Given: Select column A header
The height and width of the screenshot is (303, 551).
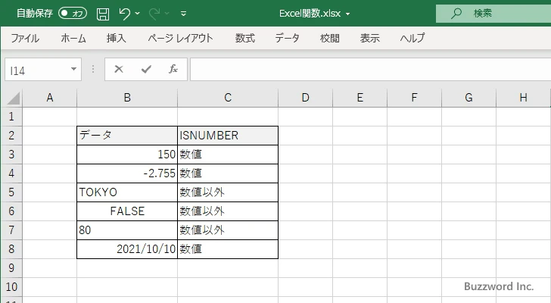Looking at the screenshot, I should (x=50, y=98).
